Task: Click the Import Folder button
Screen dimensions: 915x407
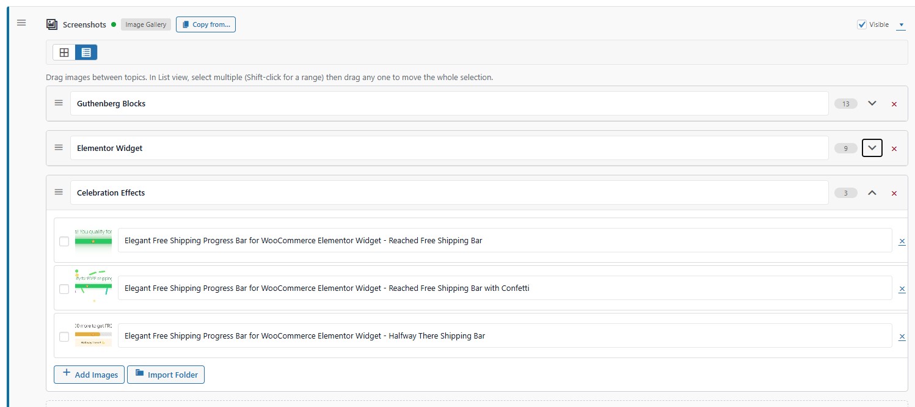Action: point(166,375)
